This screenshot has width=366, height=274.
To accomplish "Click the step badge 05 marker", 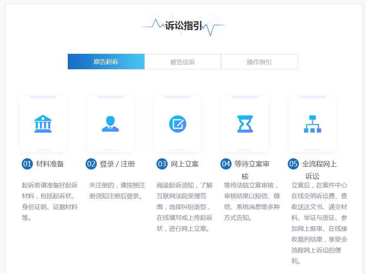I will click(292, 164).
